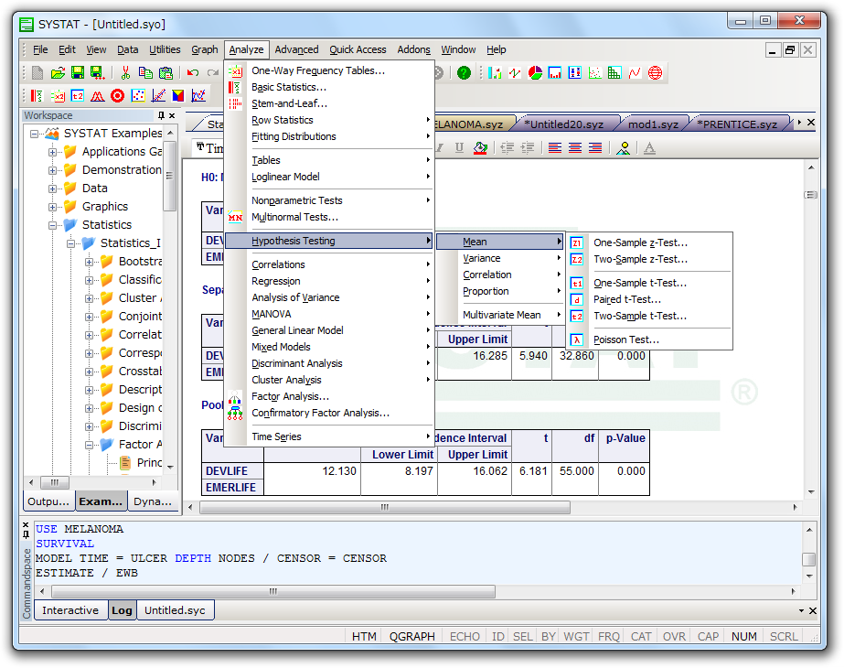Click the output horizontal scrollbar thumb
The image size is (844, 668).
coord(385,508)
